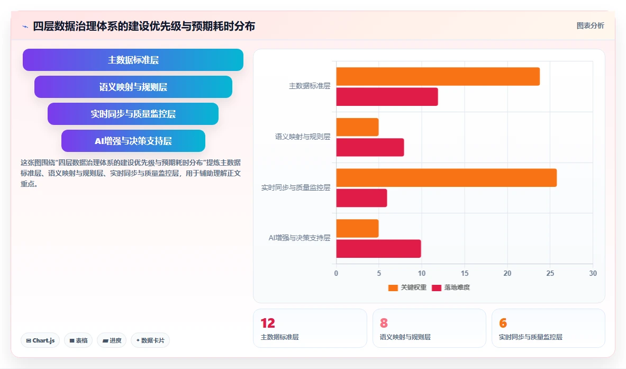Open the data card showing 6
Image resolution: width=626 pixels, height=369 pixels.
tap(548, 328)
